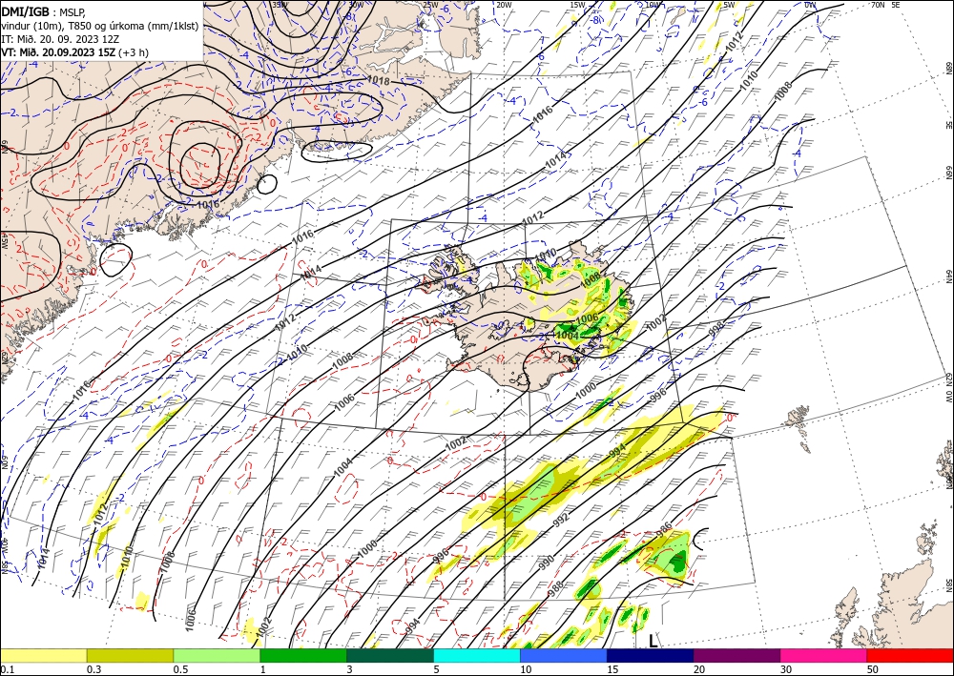
Task: Click the DMI/IGB title text
Action: (x=26, y=10)
